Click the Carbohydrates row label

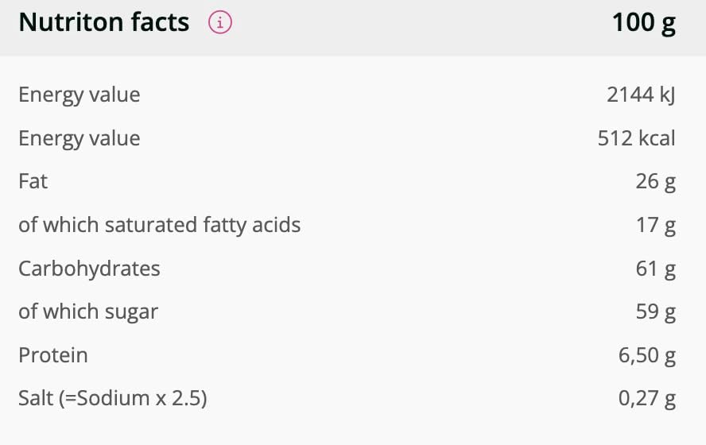pyautogui.click(x=89, y=269)
